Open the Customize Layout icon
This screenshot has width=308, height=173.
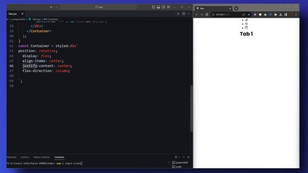168,7
